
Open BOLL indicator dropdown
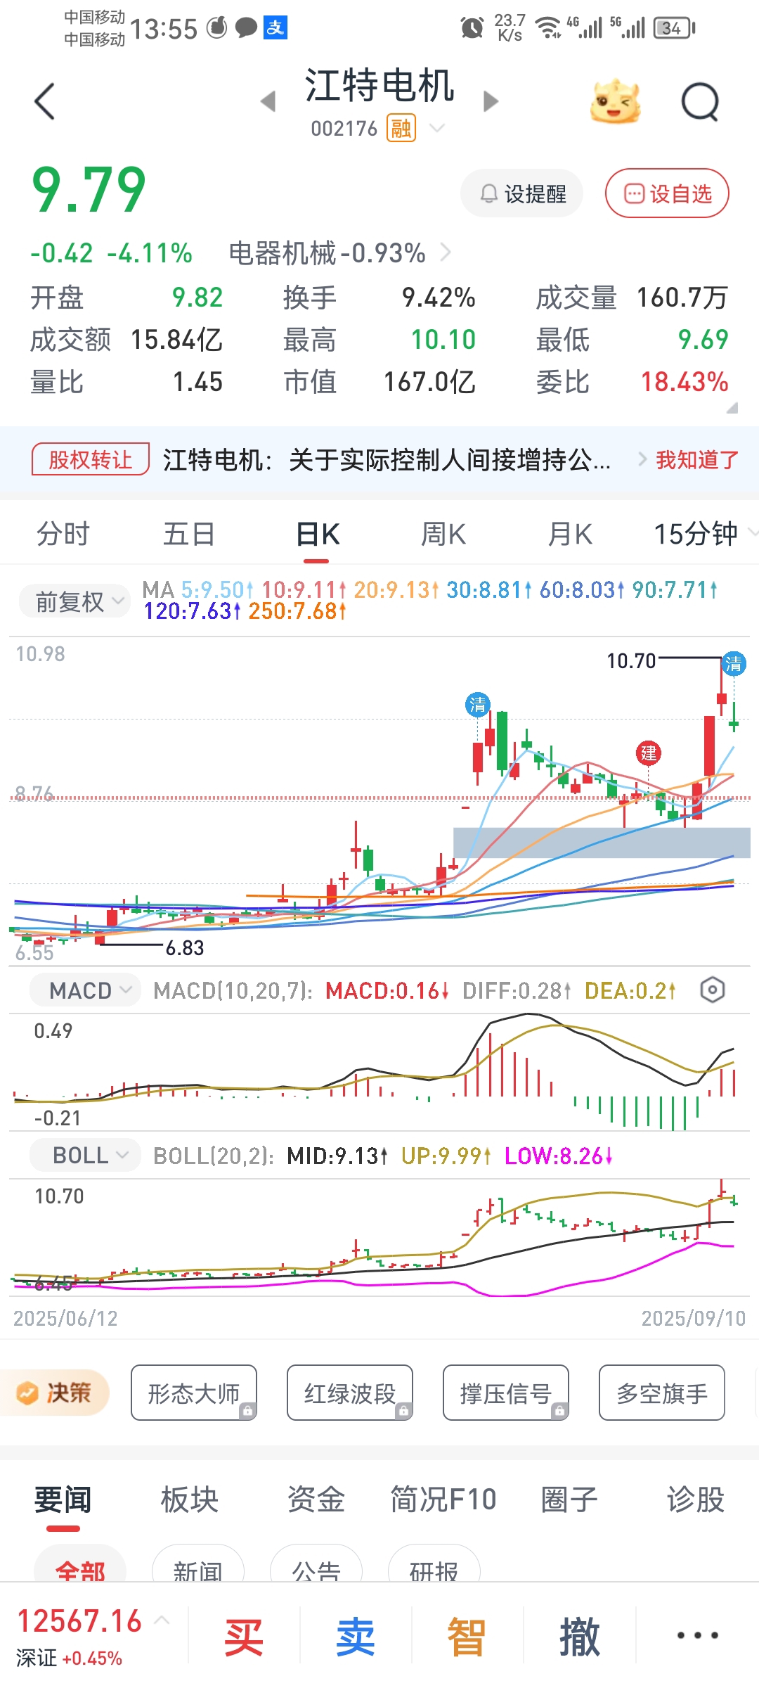(x=85, y=1156)
